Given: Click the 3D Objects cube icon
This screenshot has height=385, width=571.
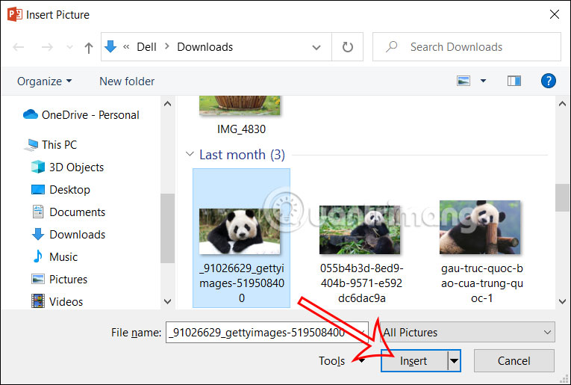Looking at the screenshot, I should click(x=38, y=167).
